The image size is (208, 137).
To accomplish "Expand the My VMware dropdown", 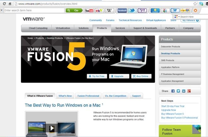I will click(197, 20).
